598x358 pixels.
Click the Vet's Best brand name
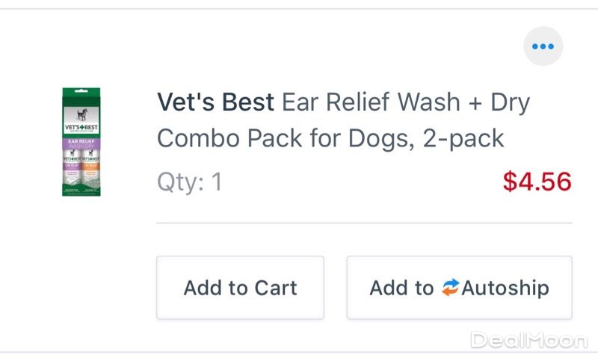click(215, 102)
